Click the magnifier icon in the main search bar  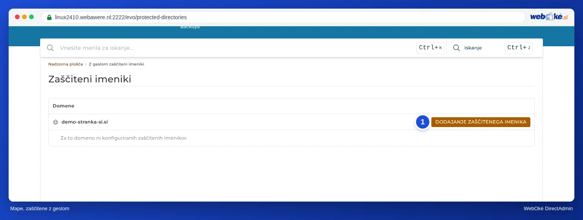50,48
